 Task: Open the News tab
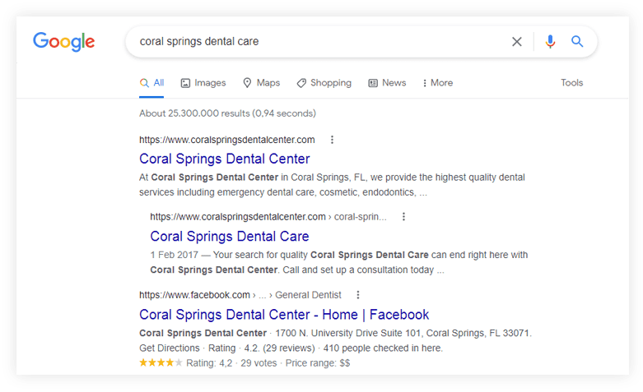[387, 83]
